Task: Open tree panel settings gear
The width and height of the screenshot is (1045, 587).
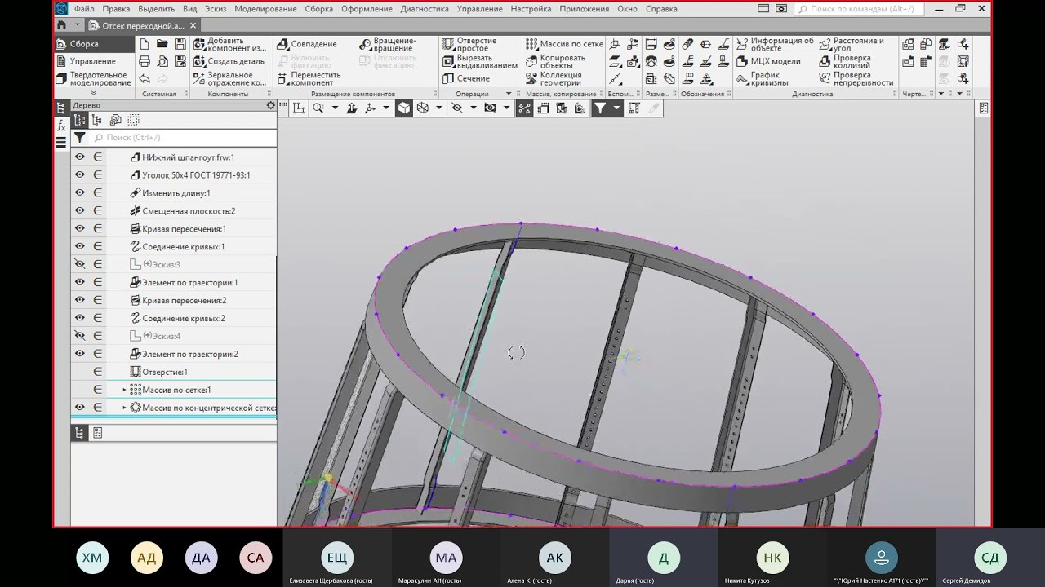Action: tap(271, 106)
